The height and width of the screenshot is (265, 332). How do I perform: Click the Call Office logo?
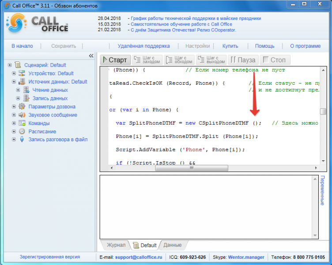pyautogui.click(x=37, y=23)
